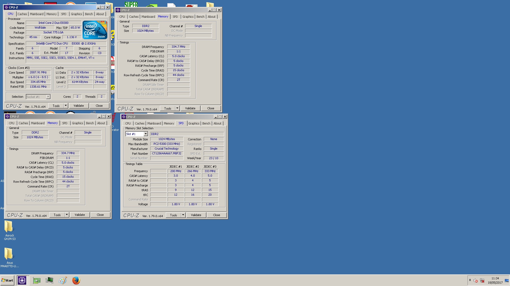
Task: Click the Name field Intel Core 2 Duo E8300
Action: click(53, 23)
